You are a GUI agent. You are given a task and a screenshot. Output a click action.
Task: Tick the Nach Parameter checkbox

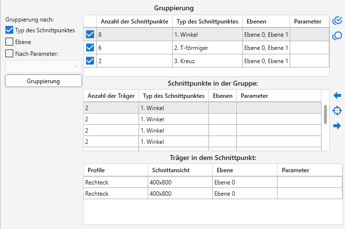tap(9, 54)
